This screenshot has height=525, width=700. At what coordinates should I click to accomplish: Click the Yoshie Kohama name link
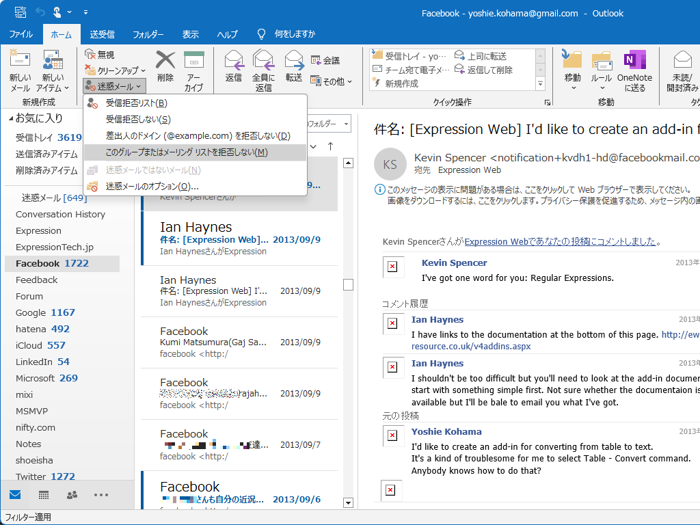pos(446,432)
